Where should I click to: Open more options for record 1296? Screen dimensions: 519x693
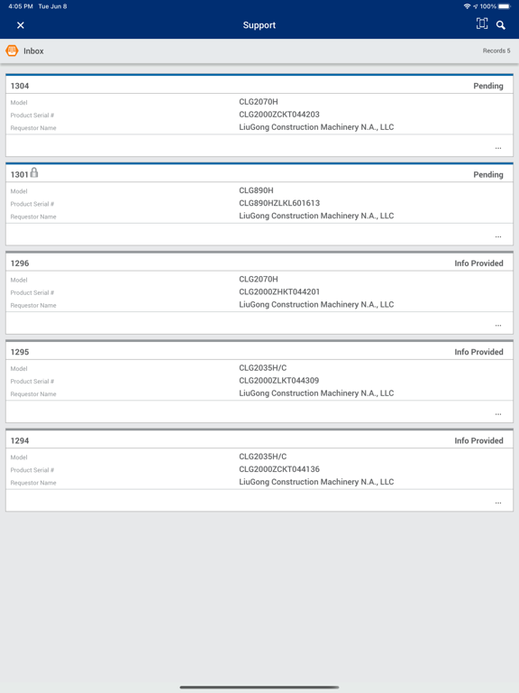[498, 325]
